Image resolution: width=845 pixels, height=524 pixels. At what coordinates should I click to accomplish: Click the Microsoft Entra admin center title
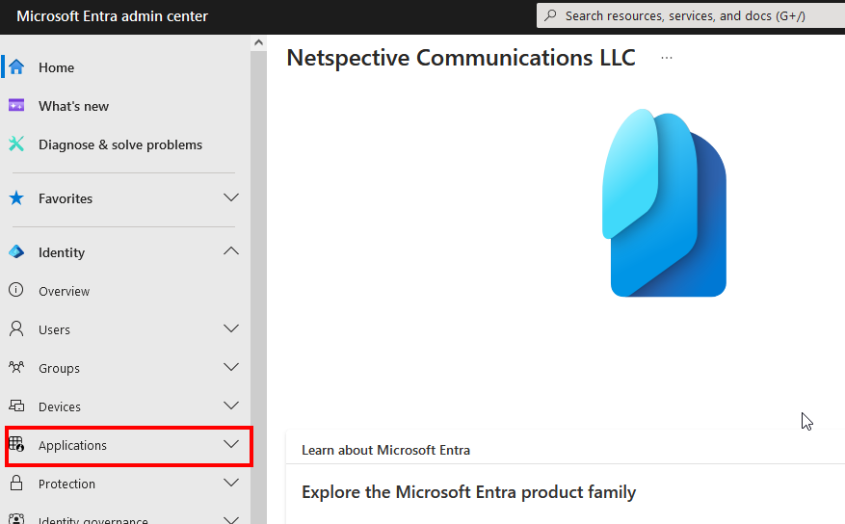(112, 16)
